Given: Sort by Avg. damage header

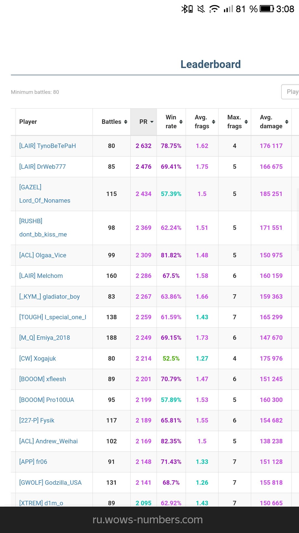Looking at the screenshot, I should [x=271, y=122].
